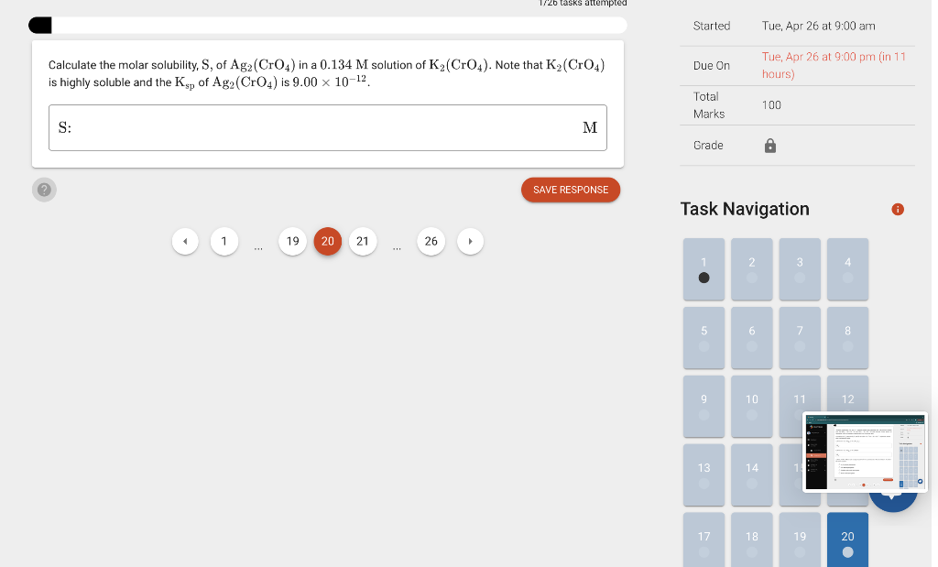The image size is (938, 567).
Task: Open task 8 tile in Task Navigation
Action: [x=847, y=338]
